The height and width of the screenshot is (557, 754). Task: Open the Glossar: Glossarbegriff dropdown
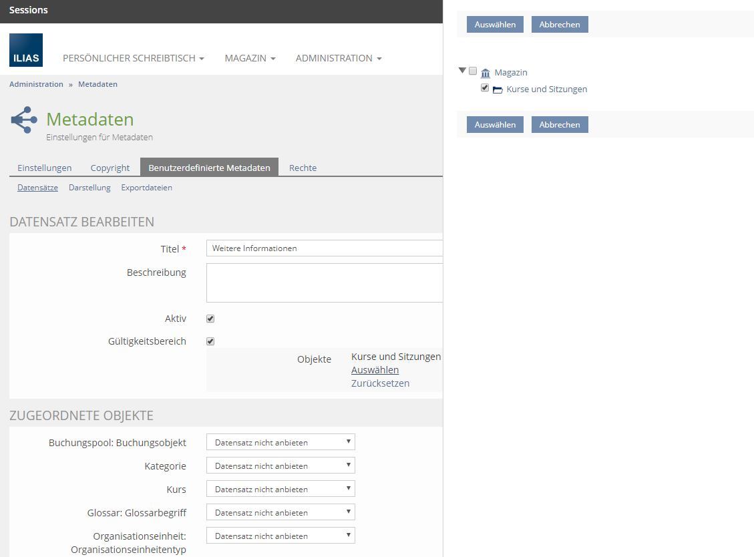click(x=280, y=512)
